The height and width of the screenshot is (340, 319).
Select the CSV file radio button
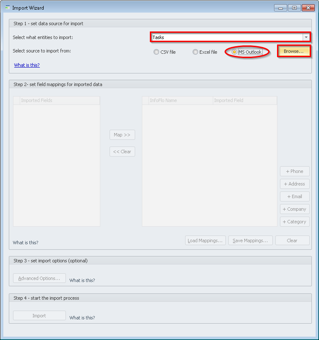coord(157,52)
